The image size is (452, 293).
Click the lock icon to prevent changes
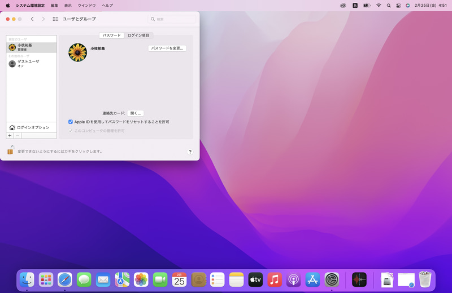pyautogui.click(x=11, y=150)
